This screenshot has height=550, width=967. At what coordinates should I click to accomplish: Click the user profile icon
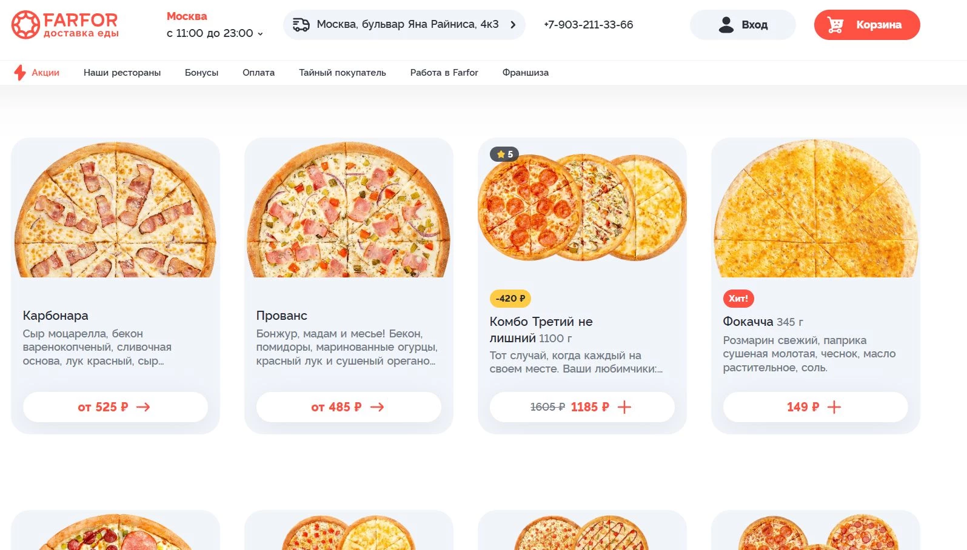(x=726, y=25)
